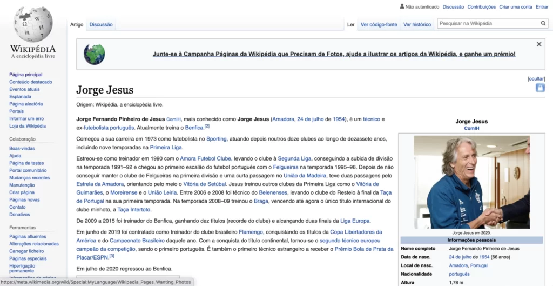The height and width of the screenshot is (286, 553).
Task: Open Alterações relacionadas link
Action: pyautogui.click(x=34, y=244)
